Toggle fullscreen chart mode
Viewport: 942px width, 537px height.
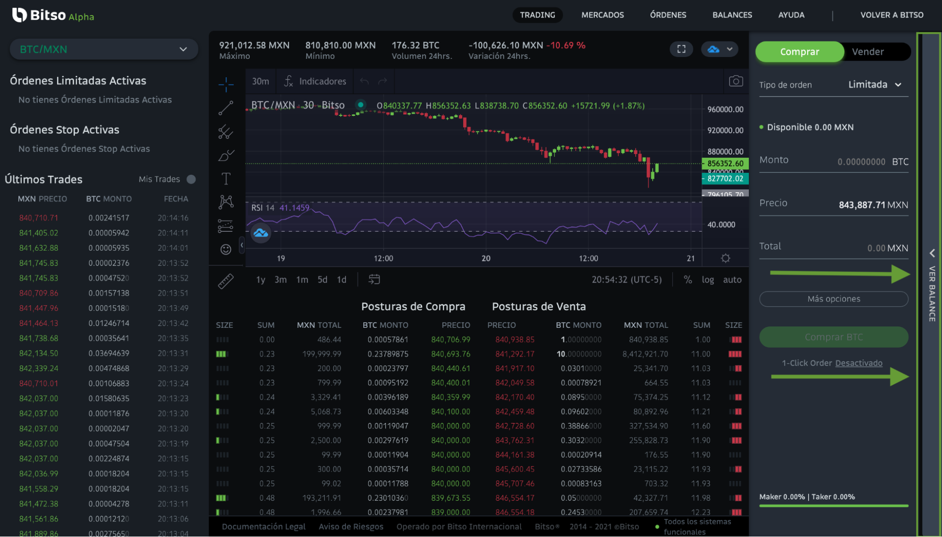pos(681,49)
